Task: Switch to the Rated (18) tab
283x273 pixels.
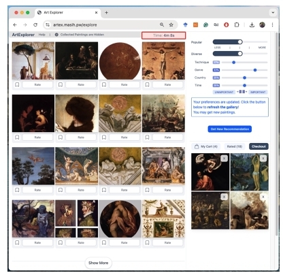Action: point(235,146)
